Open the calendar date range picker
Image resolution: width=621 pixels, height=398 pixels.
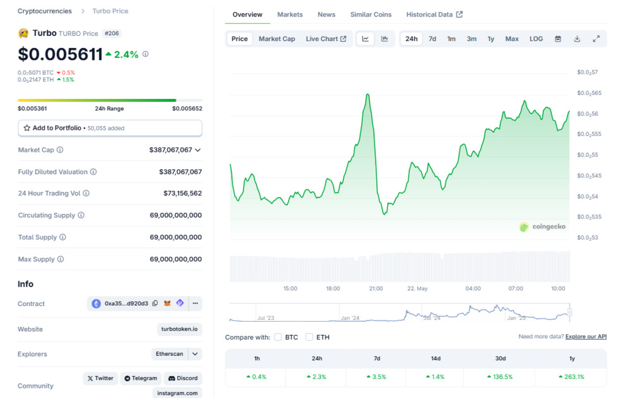pyautogui.click(x=558, y=39)
